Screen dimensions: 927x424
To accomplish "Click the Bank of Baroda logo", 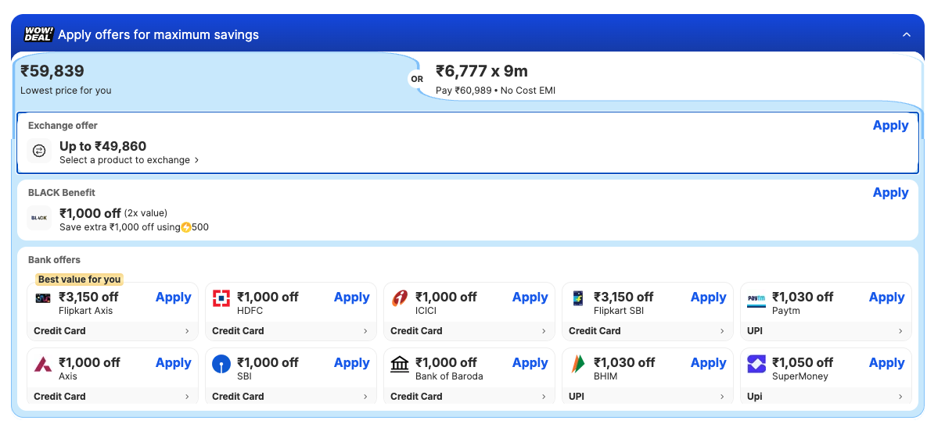I will click(400, 364).
